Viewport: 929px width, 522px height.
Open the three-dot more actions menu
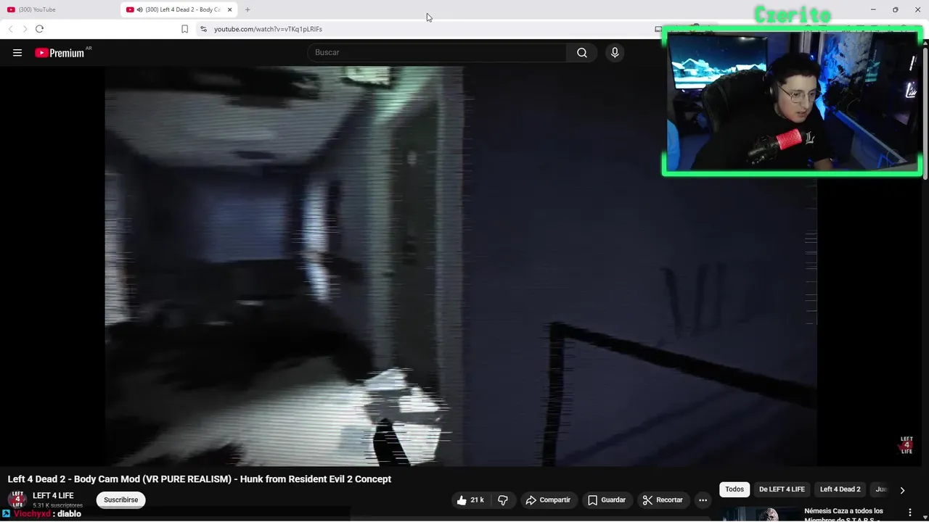pyautogui.click(x=703, y=500)
